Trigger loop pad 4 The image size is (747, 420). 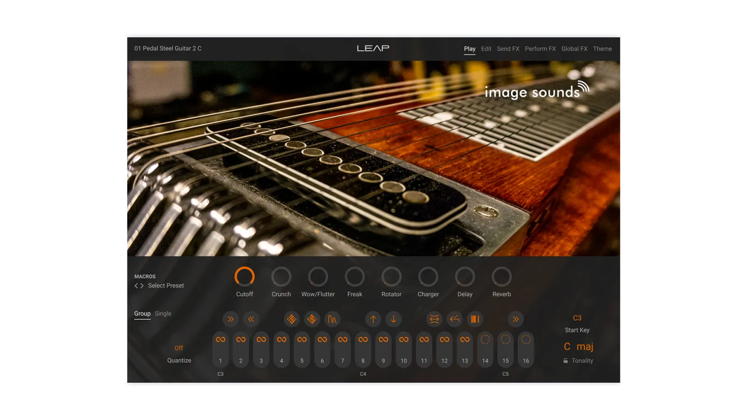click(x=282, y=350)
